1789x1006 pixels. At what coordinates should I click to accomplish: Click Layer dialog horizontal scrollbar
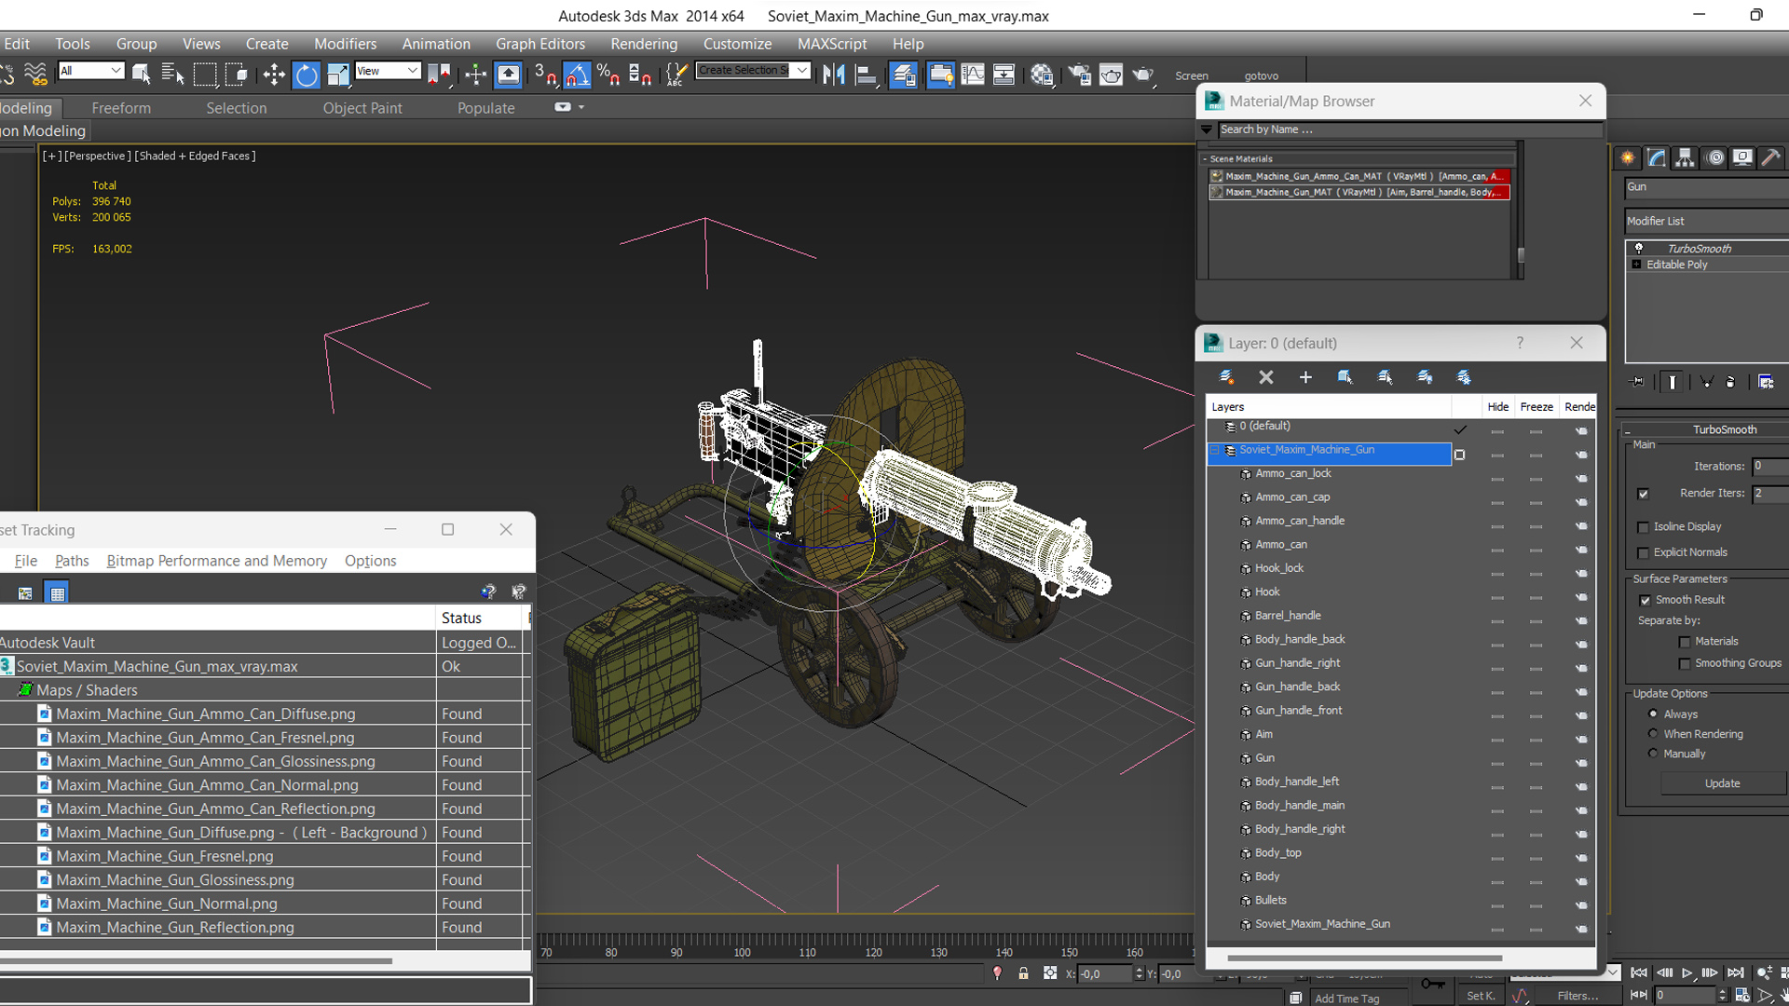[1364, 958]
